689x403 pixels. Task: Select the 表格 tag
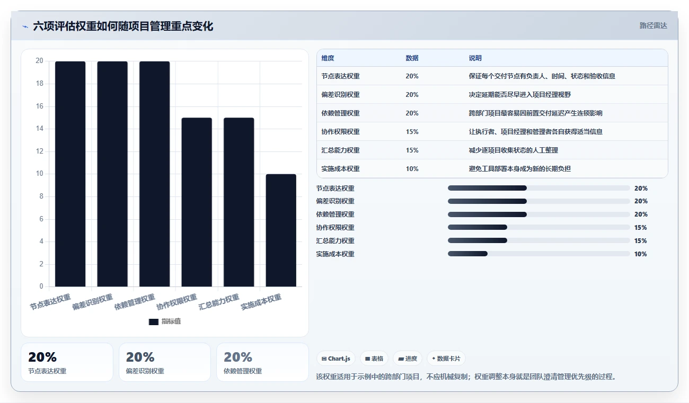coord(374,359)
